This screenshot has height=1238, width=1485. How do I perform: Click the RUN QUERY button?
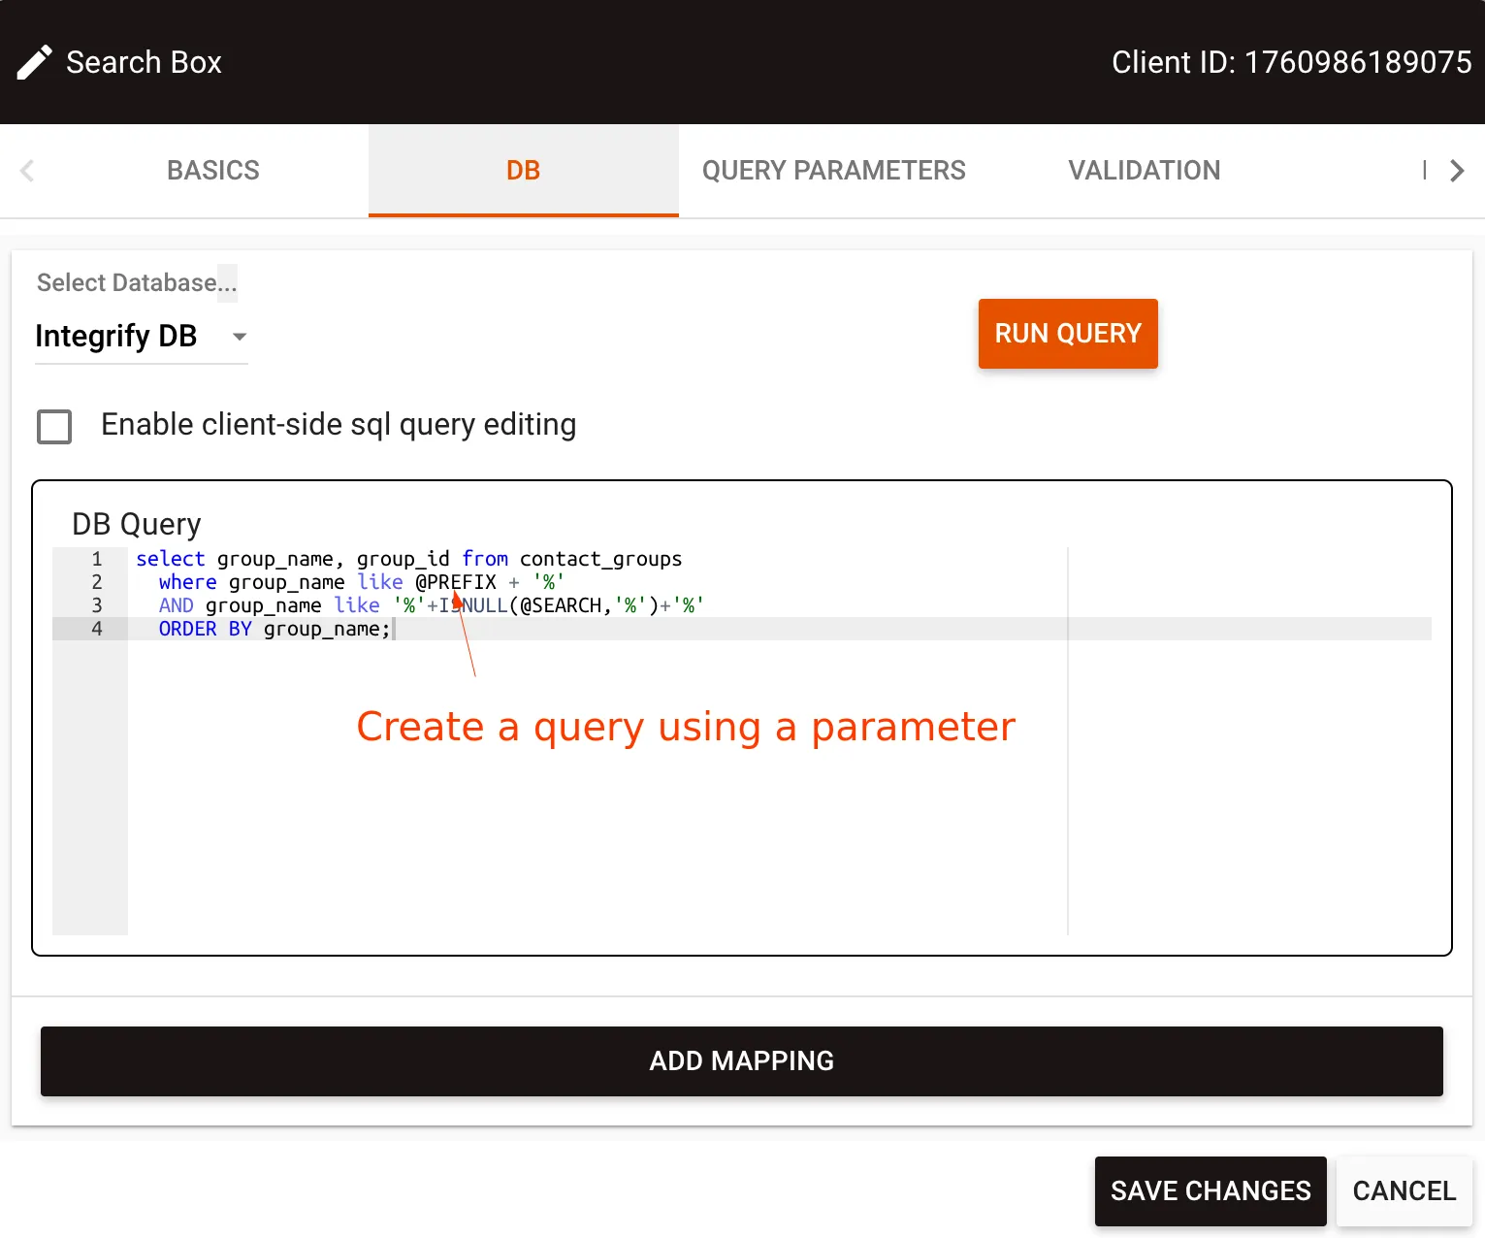click(1067, 334)
